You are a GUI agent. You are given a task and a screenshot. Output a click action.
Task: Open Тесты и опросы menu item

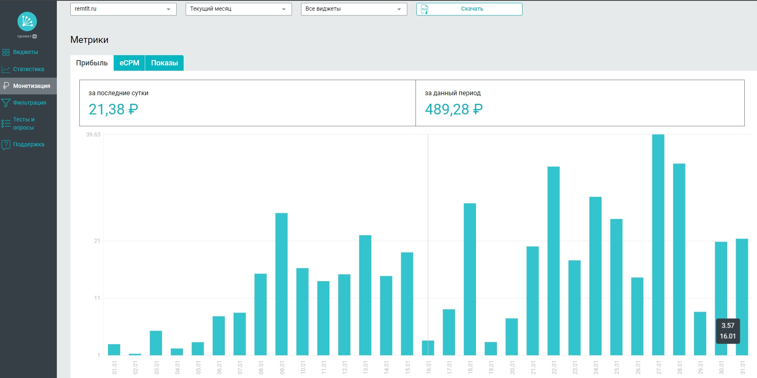click(x=24, y=123)
